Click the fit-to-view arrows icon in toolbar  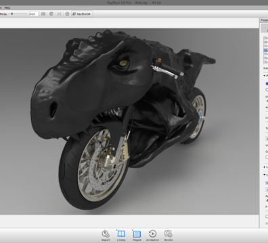(60, 14)
